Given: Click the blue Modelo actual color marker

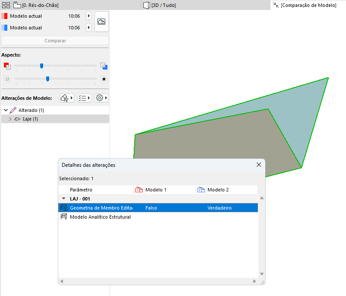Looking at the screenshot, I should tap(4, 28).
